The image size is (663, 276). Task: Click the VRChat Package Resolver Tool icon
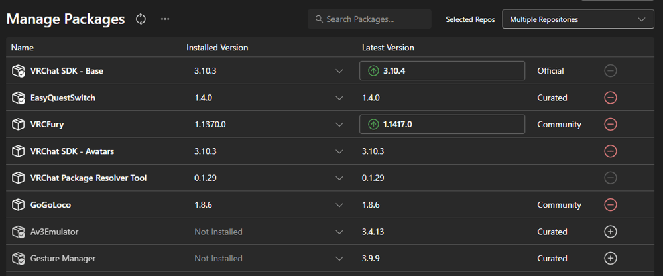(x=18, y=178)
